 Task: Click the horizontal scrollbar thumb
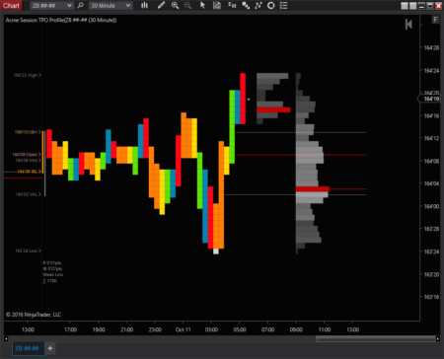point(375,338)
